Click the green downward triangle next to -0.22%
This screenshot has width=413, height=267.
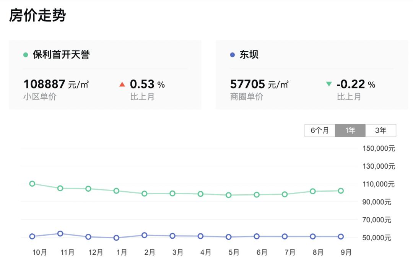tap(328, 83)
